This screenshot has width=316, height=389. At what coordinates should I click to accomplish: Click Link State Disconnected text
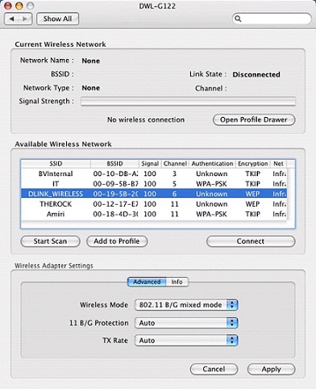click(x=256, y=74)
